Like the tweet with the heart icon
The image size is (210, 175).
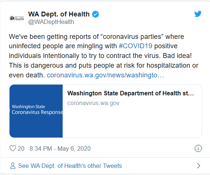click(13, 148)
